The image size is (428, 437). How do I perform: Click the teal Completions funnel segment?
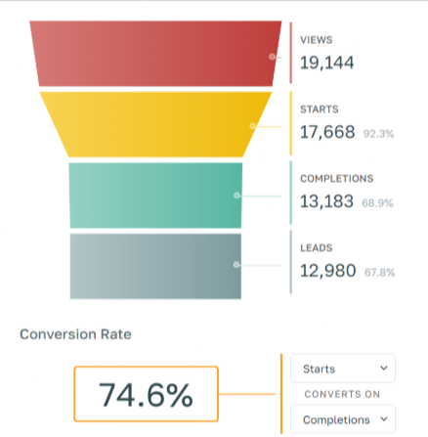pyautogui.click(x=155, y=196)
